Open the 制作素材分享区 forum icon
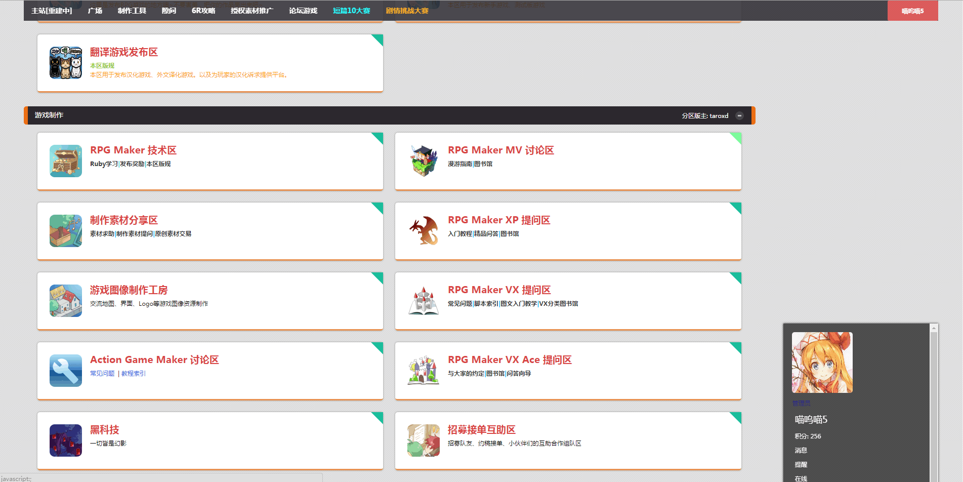The width and height of the screenshot is (963, 482). (x=66, y=231)
